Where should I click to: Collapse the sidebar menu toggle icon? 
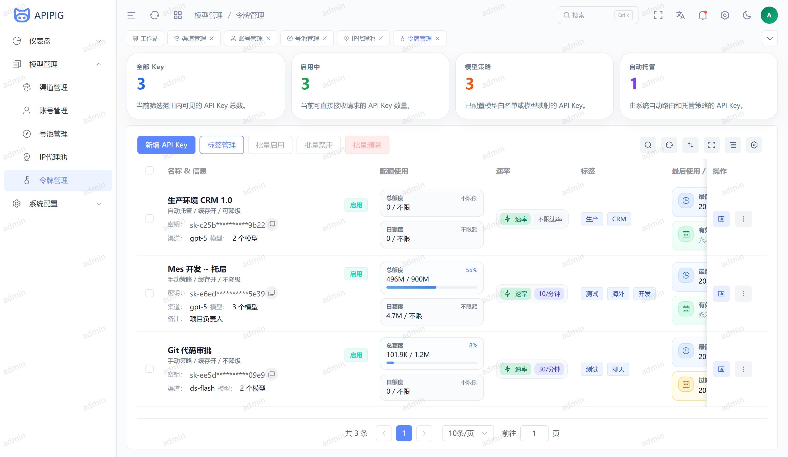click(131, 15)
